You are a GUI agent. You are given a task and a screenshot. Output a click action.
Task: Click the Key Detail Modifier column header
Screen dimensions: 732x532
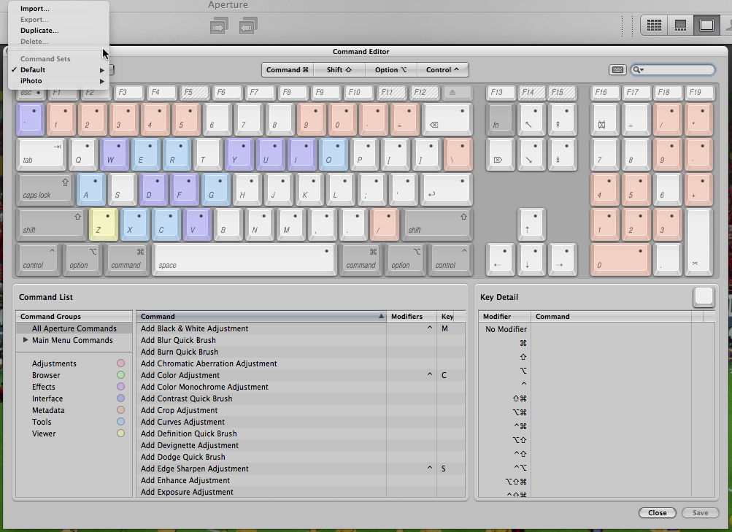point(504,317)
